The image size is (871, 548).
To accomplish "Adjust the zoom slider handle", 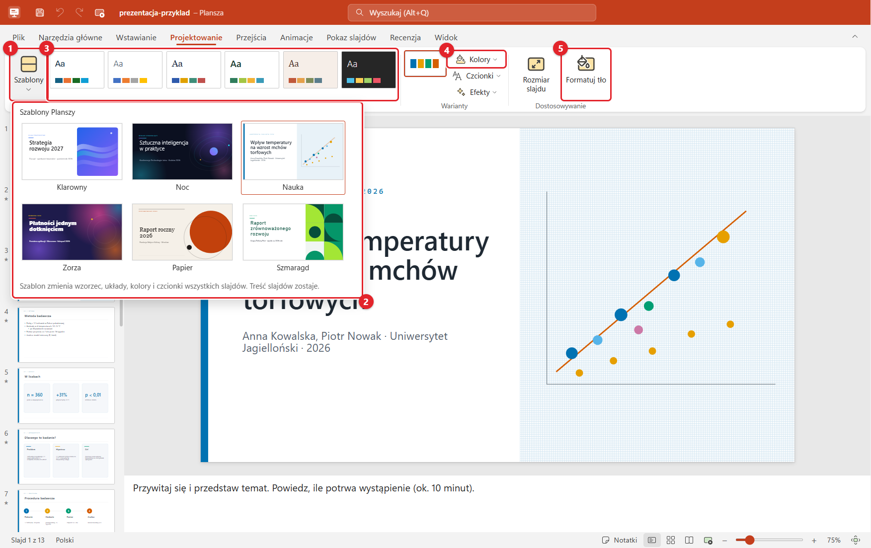I will click(750, 540).
